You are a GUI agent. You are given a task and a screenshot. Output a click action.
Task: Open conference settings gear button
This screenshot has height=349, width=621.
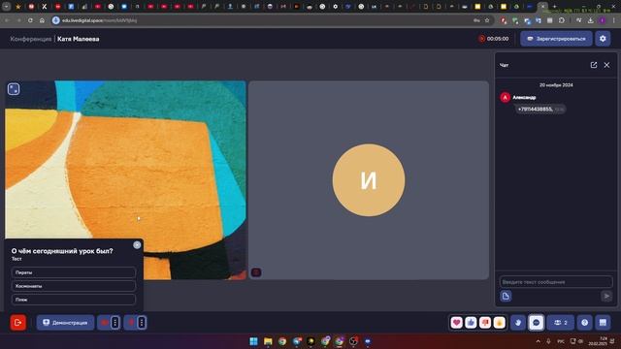point(603,39)
